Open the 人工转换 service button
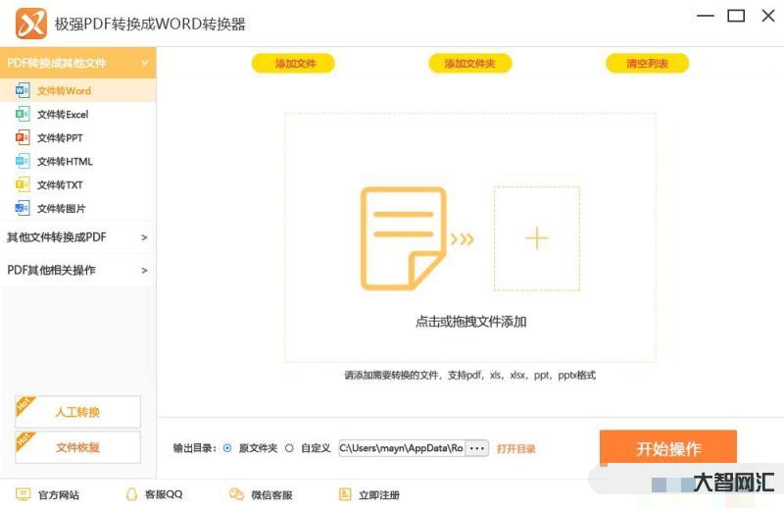This screenshot has height=510, width=784. coord(78,412)
